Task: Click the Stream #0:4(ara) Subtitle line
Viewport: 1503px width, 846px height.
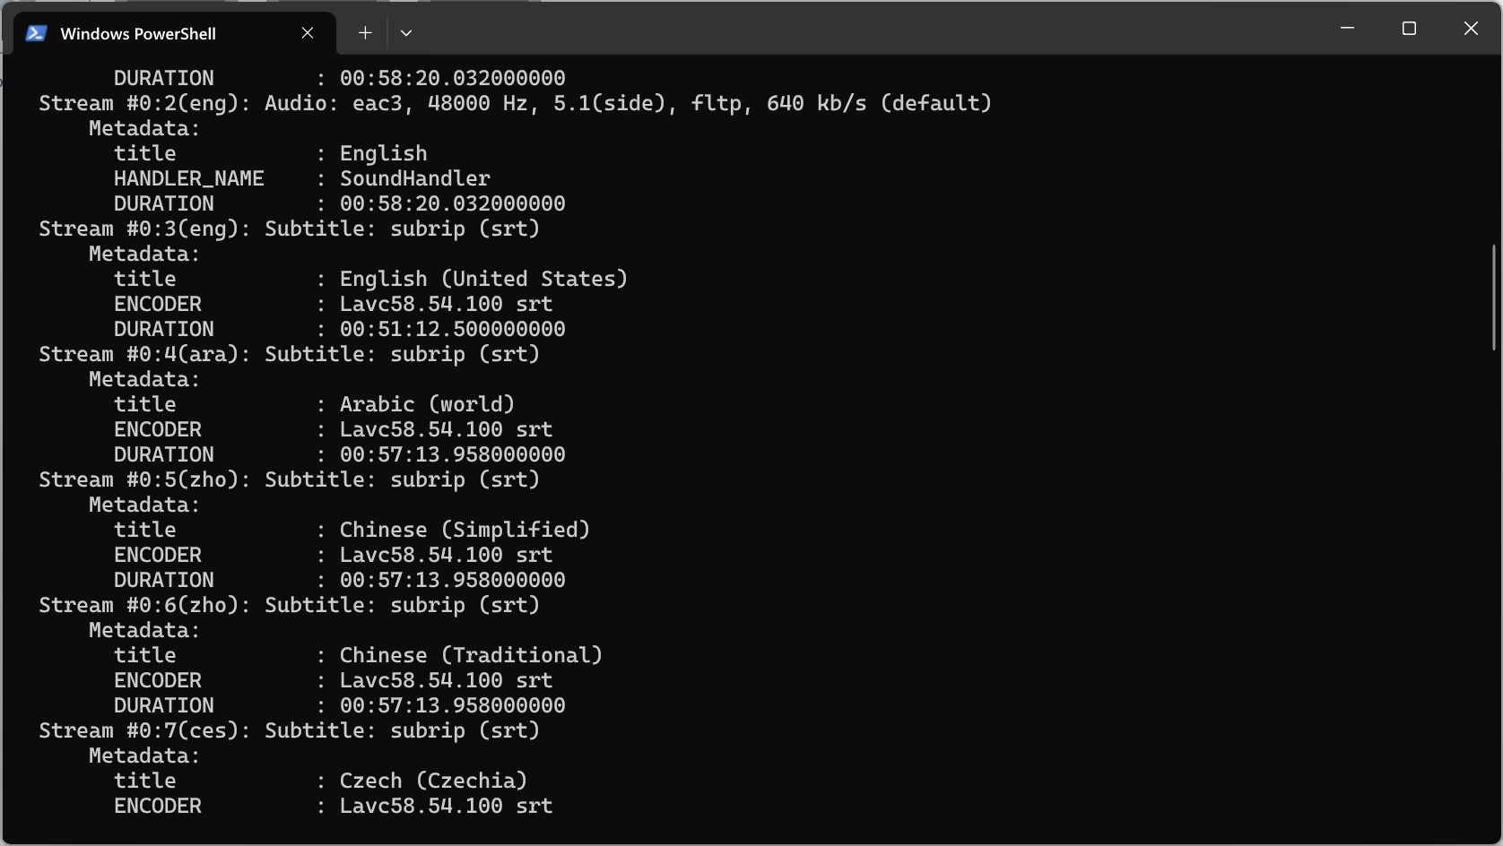Action: pyautogui.click(x=290, y=354)
